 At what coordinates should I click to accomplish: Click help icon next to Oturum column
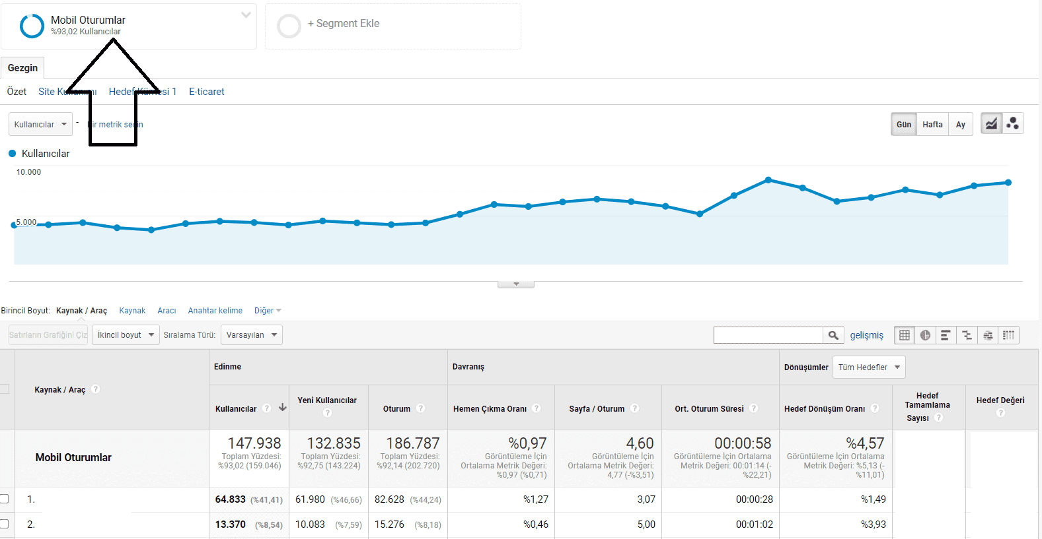(421, 408)
